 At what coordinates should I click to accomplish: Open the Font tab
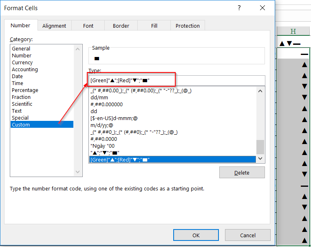88,26
